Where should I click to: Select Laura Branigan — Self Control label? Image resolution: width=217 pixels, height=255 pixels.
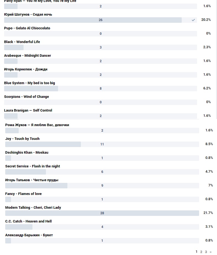point(28,110)
